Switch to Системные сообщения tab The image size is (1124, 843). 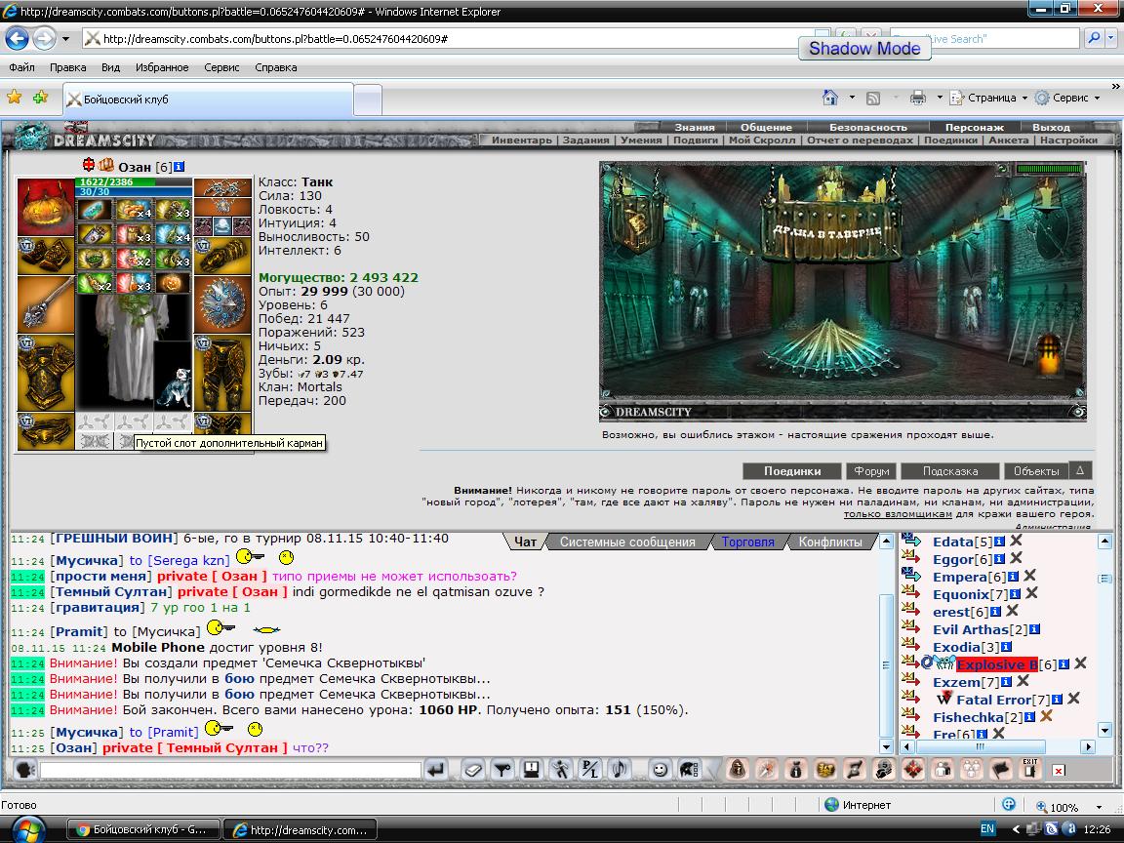pos(627,542)
